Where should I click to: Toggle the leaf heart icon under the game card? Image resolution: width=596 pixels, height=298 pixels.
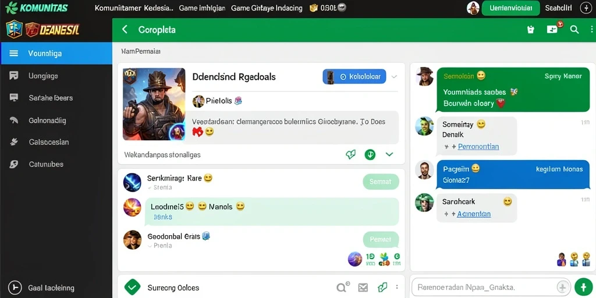pos(350,154)
